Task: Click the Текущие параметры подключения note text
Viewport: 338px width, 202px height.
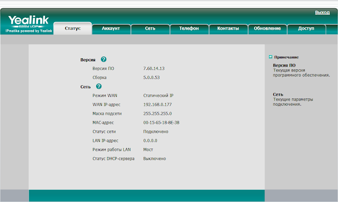Action: click(x=293, y=102)
